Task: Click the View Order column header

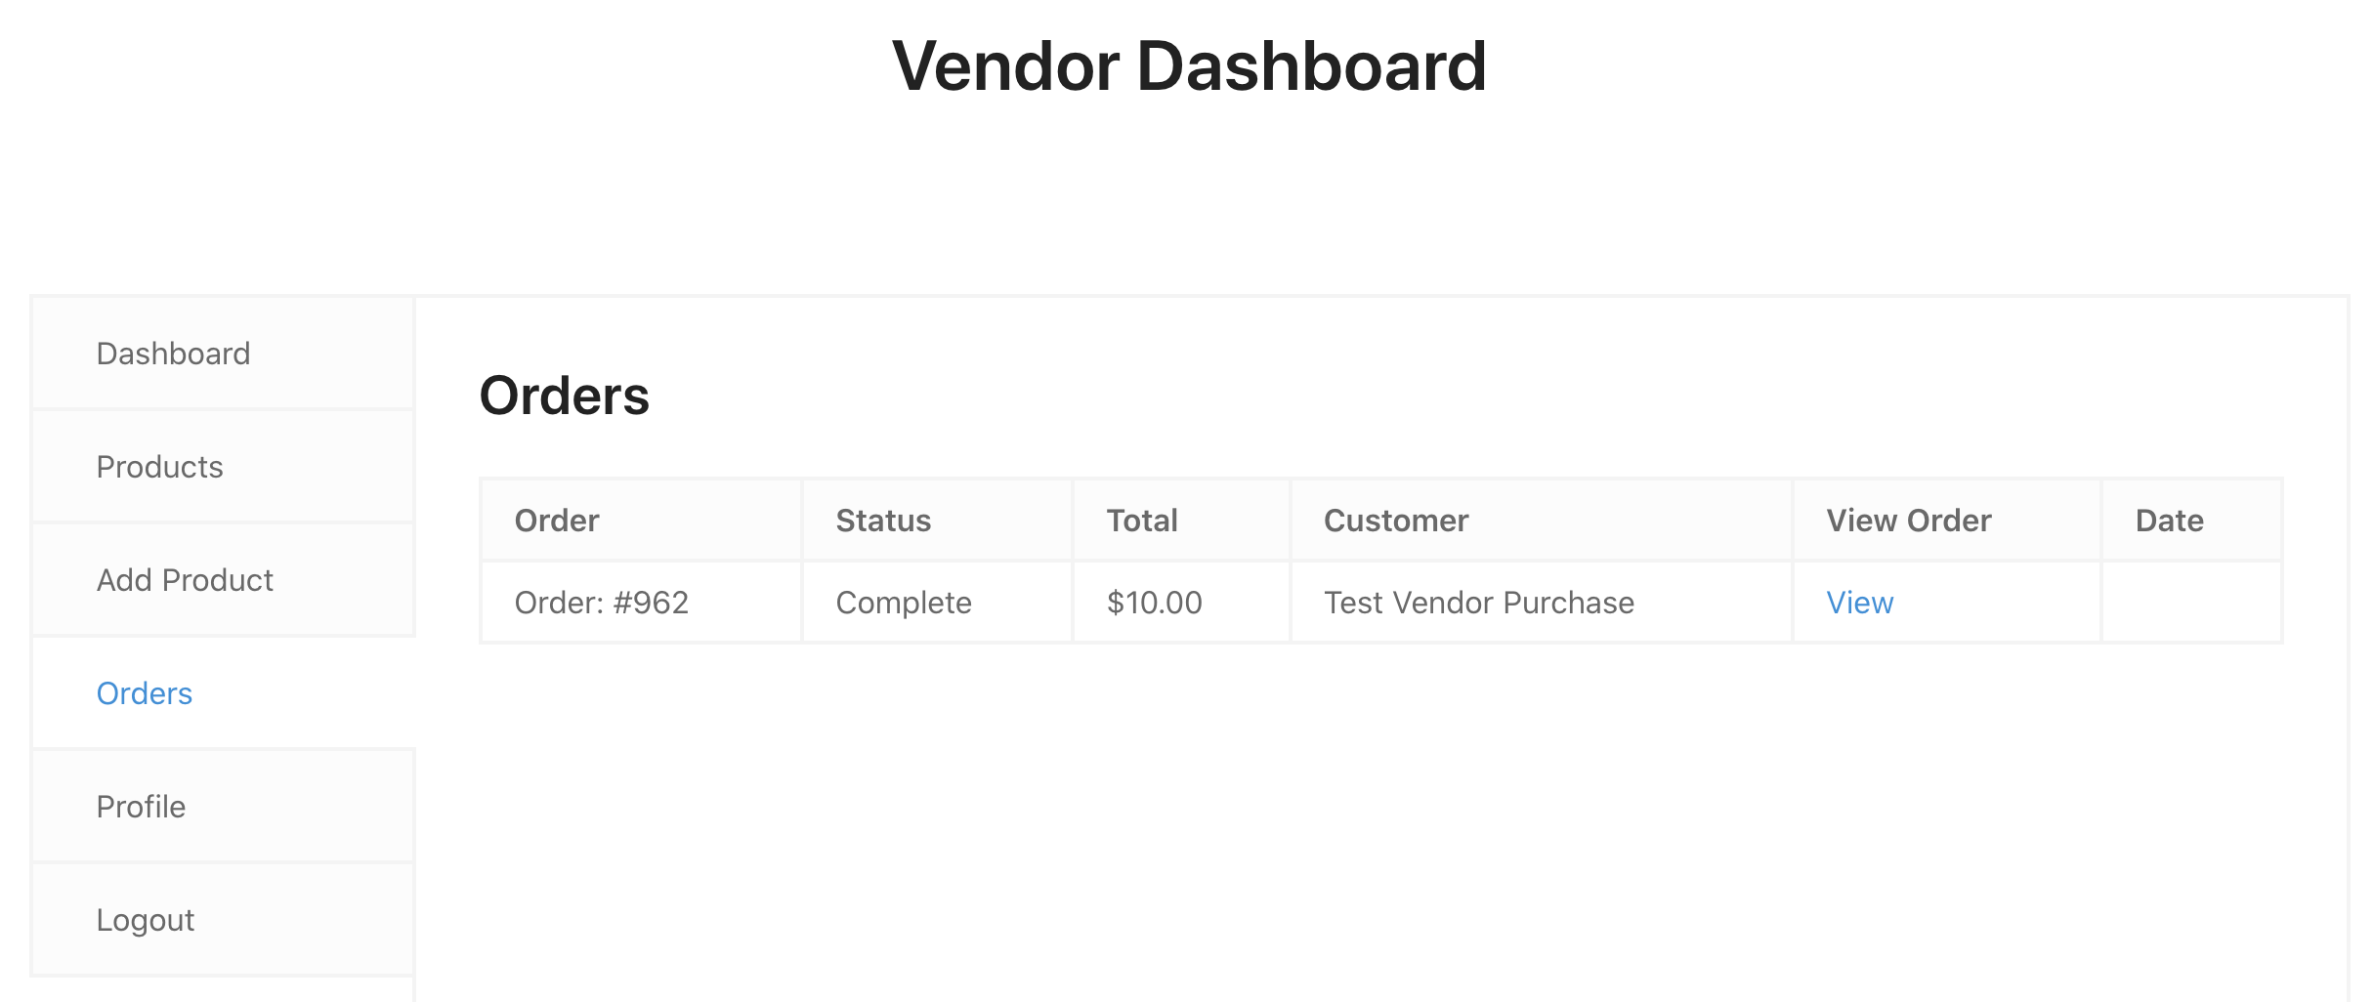Action: pos(1909,521)
